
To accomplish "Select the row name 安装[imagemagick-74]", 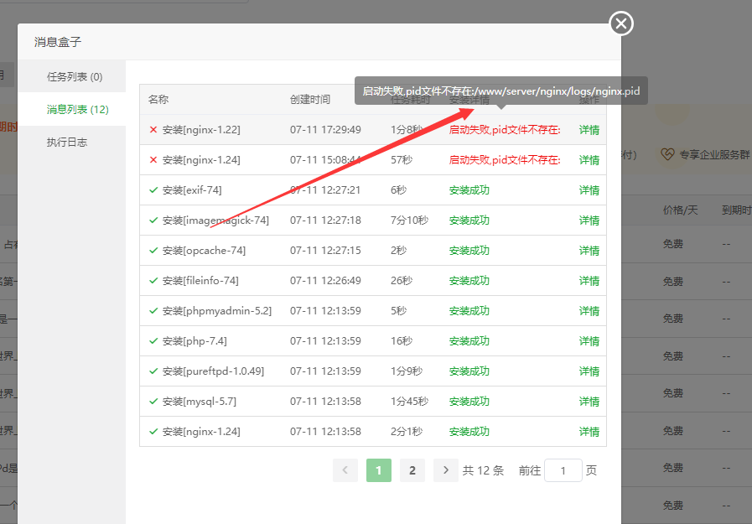I will point(215,220).
